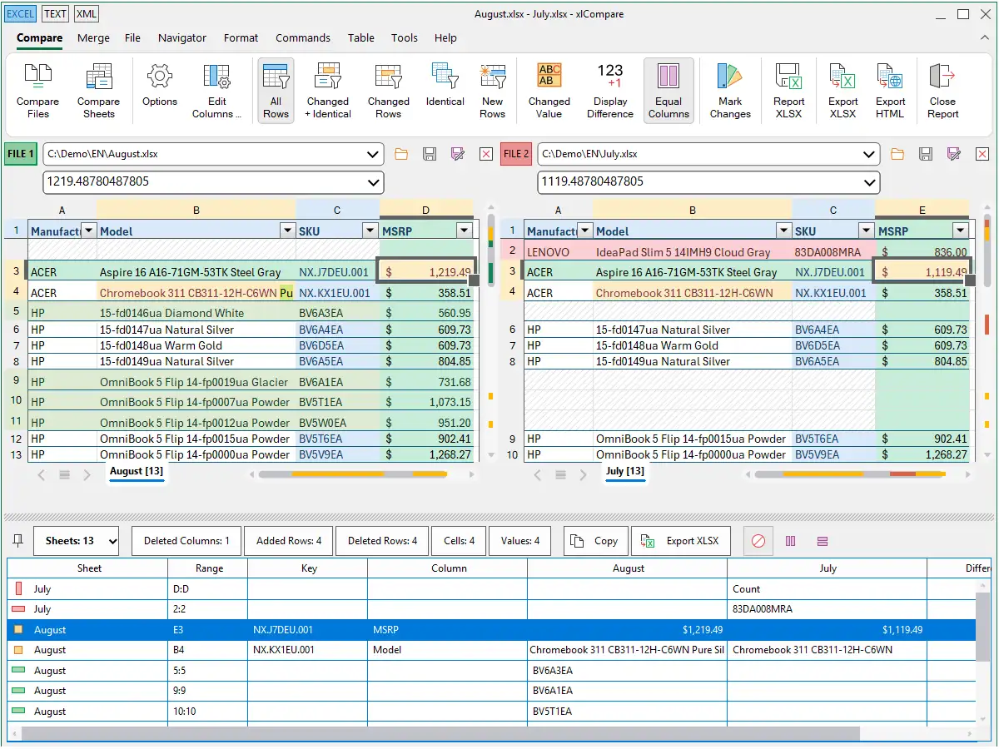Toggle the Changed Value display
The height and width of the screenshot is (749, 999).
click(549, 91)
